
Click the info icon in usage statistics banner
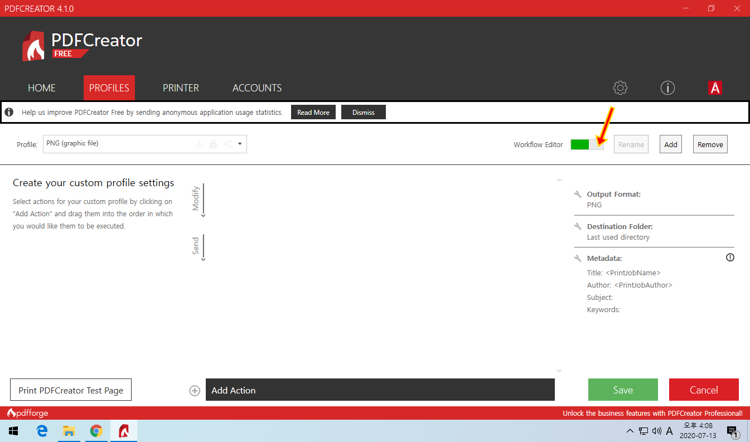(x=9, y=112)
